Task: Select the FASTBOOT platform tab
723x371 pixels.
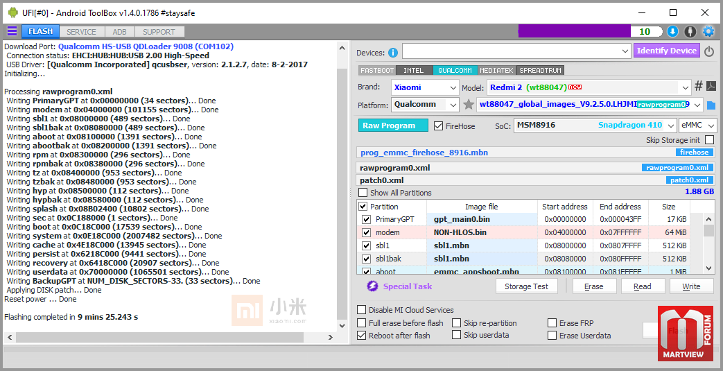Action: pyautogui.click(x=377, y=70)
